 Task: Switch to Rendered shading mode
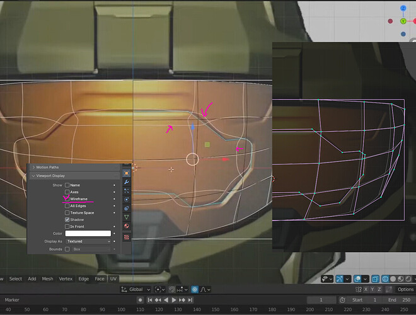click(408, 278)
